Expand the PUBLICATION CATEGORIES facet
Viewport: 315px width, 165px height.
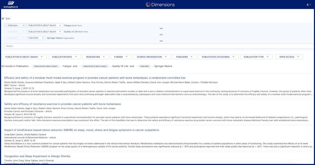(218, 57)
